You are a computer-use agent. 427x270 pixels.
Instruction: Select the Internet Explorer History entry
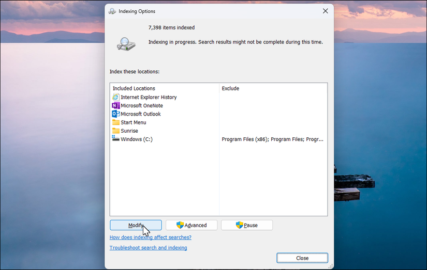[x=149, y=97]
